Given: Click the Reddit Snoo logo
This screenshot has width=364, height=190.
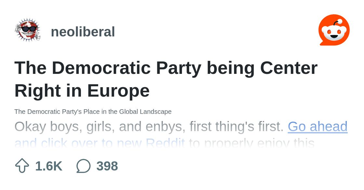Looking at the screenshot, I should click(x=334, y=30).
